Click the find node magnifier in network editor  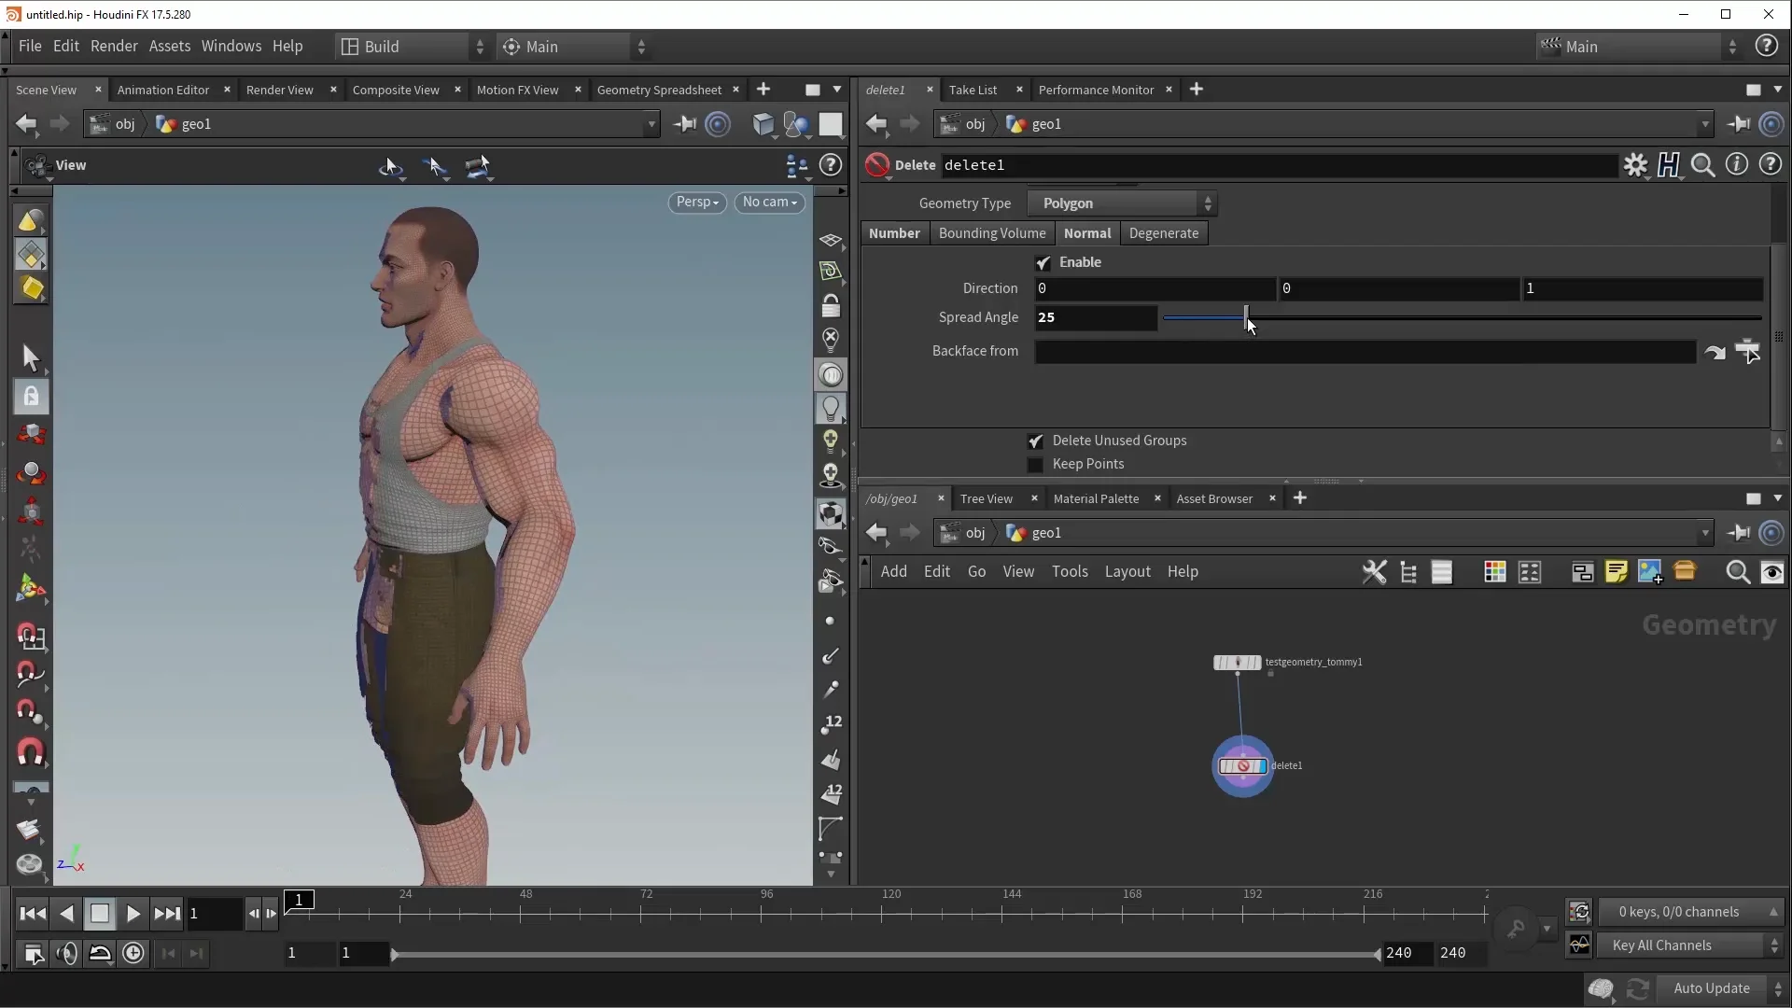tap(1737, 572)
